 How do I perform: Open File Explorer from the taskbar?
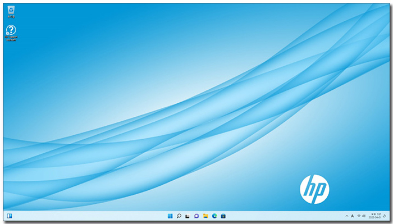[x=205, y=216]
